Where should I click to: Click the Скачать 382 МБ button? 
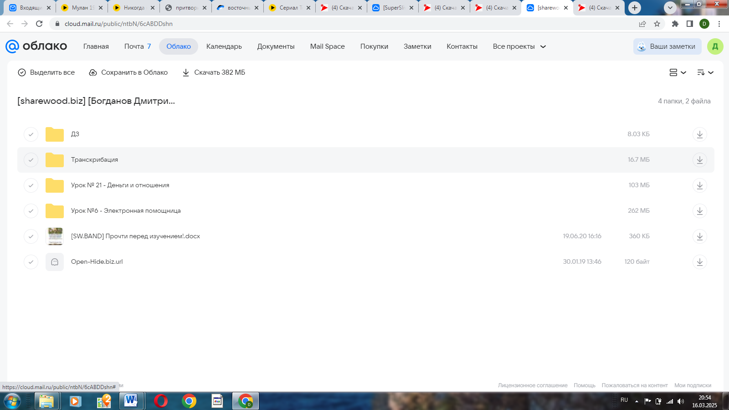click(214, 72)
